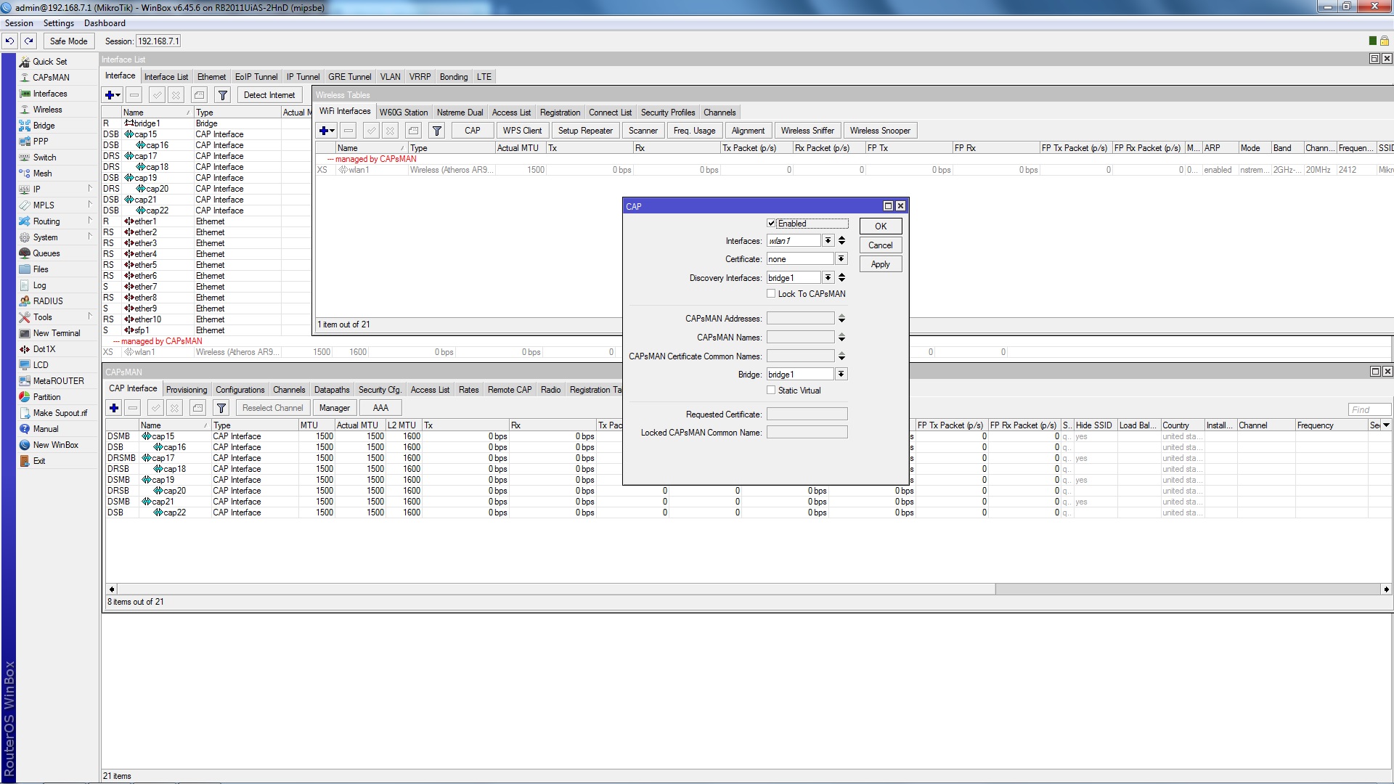Enable the Lock To CAPsMAN checkbox
This screenshot has width=1394, height=784.
tap(771, 294)
